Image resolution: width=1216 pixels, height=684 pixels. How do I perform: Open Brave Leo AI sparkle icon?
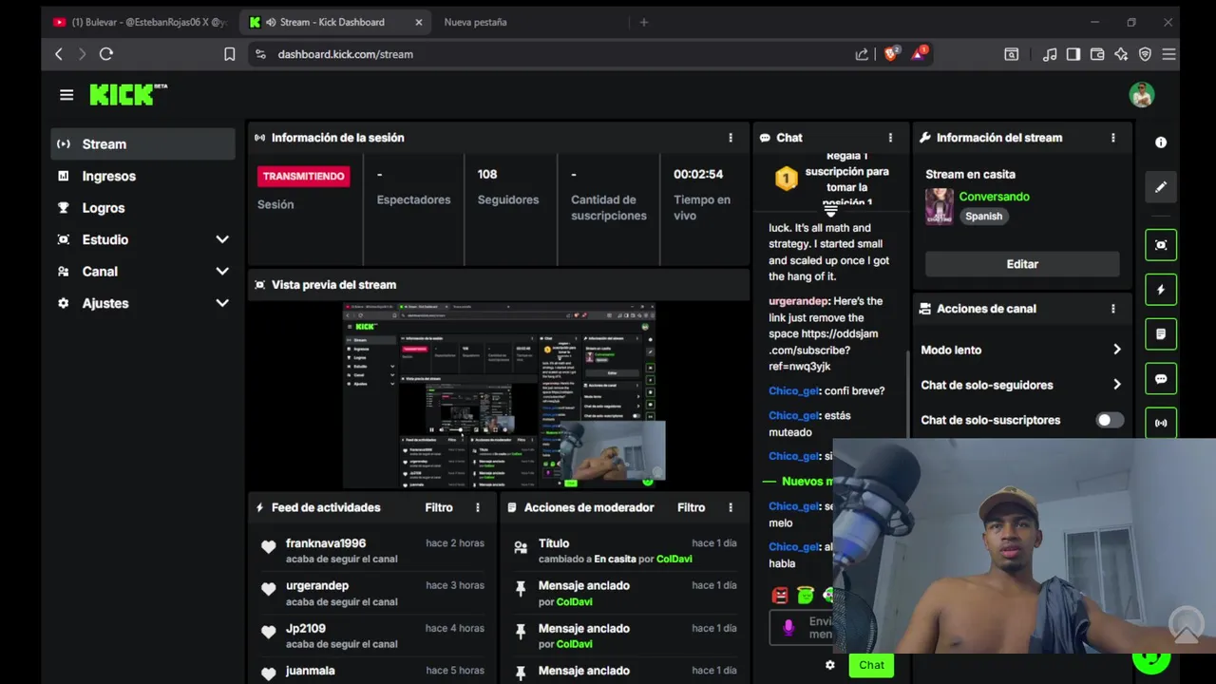tap(1121, 54)
